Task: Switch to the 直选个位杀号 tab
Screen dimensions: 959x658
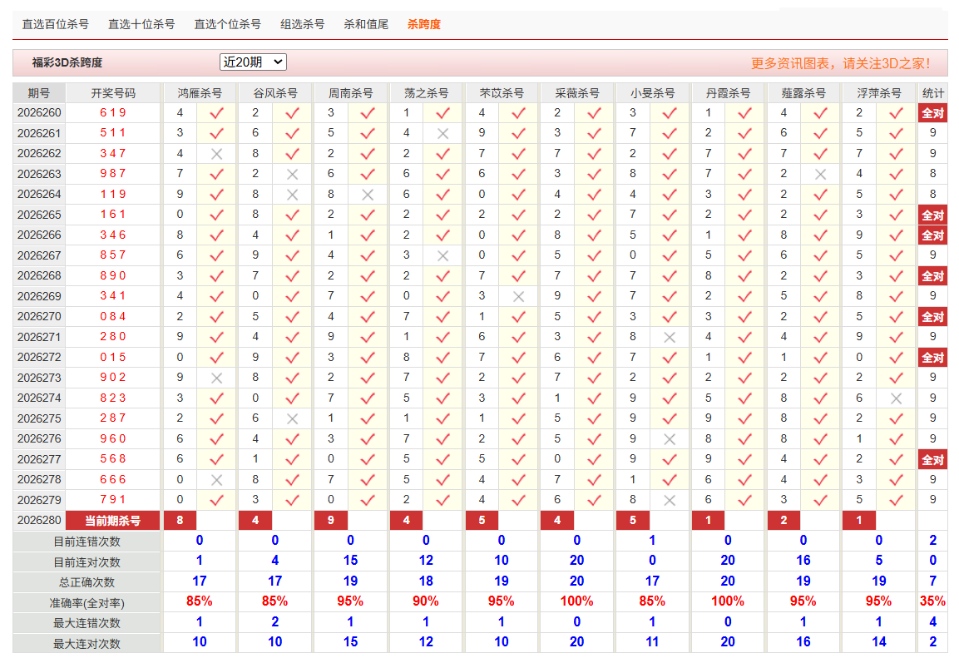Action: pyautogui.click(x=228, y=24)
